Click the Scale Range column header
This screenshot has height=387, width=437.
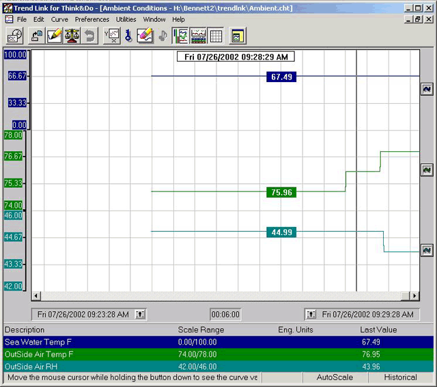201,330
